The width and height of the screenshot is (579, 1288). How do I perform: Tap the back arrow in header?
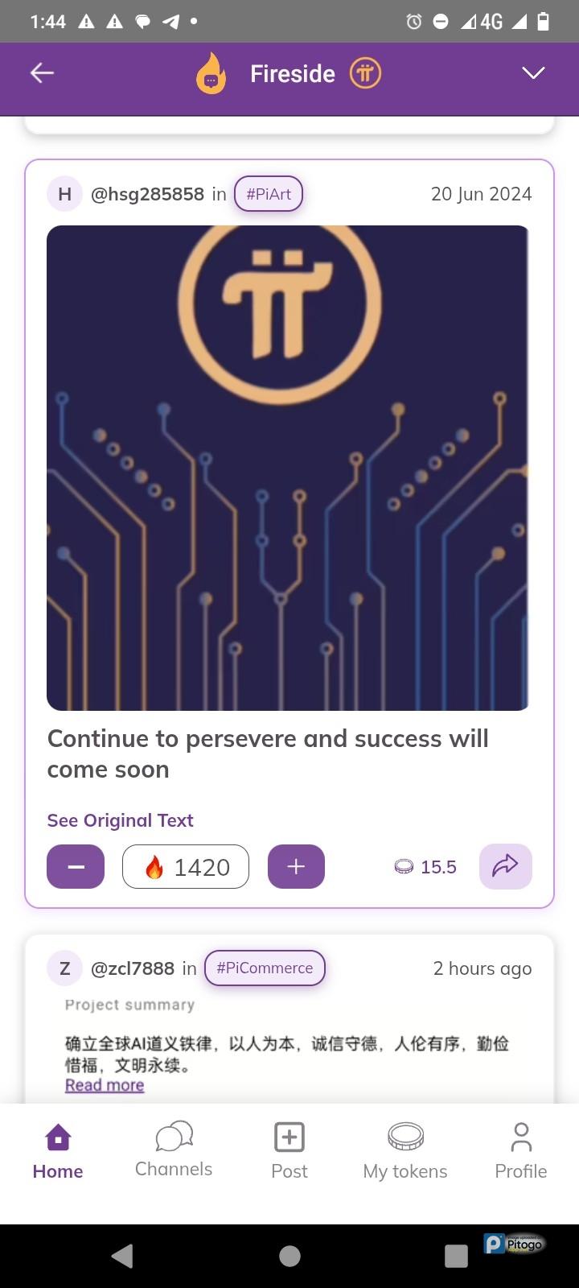[42, 73]
